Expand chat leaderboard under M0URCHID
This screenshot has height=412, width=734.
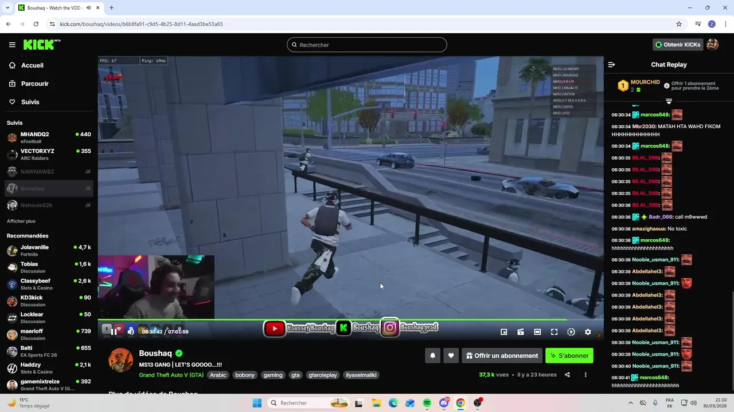669,101
